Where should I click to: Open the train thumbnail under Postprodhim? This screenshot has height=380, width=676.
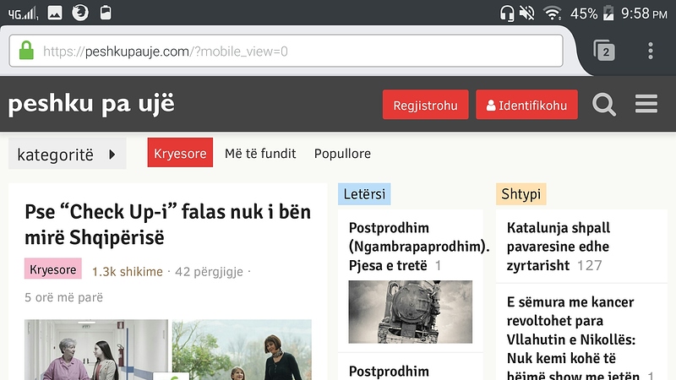pyautogui.click(x=410, y=312)
